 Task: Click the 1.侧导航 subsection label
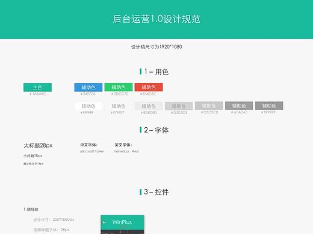(x=31, y=209)
